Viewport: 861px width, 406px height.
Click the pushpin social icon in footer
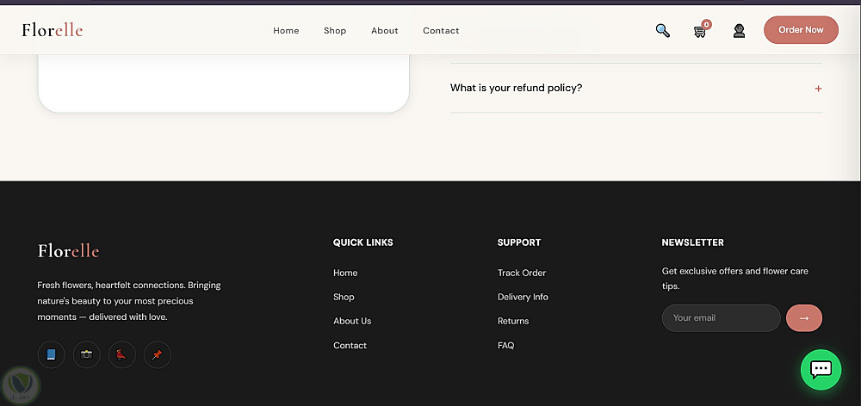point(158,354)
